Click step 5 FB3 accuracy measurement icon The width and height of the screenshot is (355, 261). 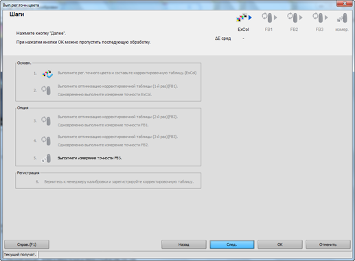[x=46, y=158]
